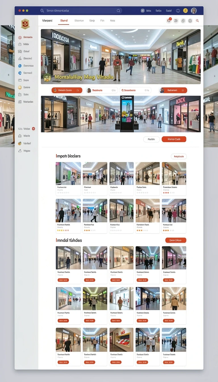Click the "Imndol tuhdes" section heading
218x382 pixels.
point(69,240)
